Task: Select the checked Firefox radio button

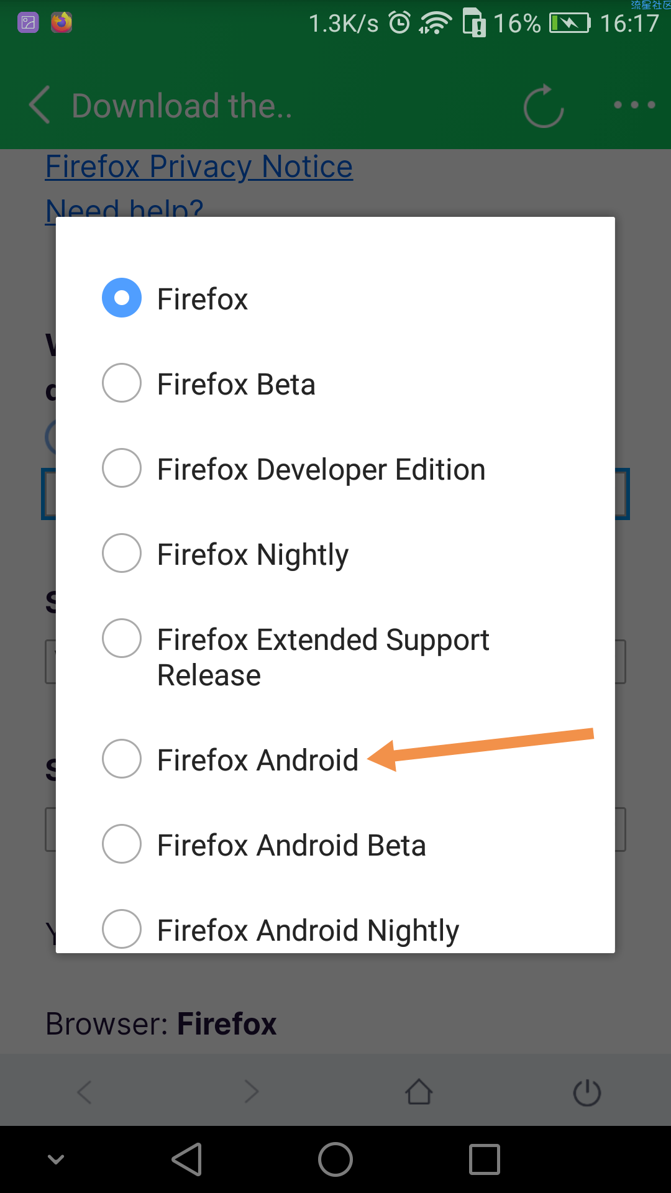Action: (122, 298)
